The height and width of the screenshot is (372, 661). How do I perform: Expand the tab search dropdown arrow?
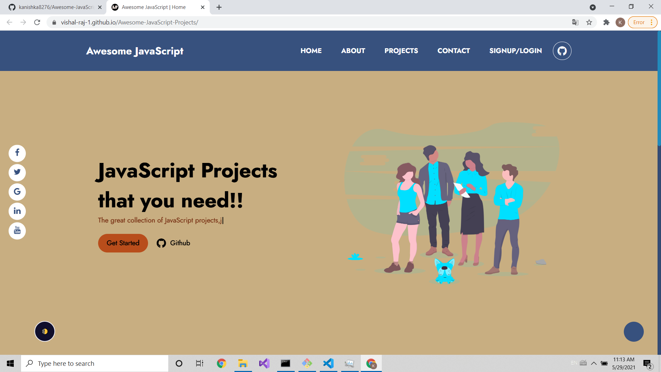592,7
